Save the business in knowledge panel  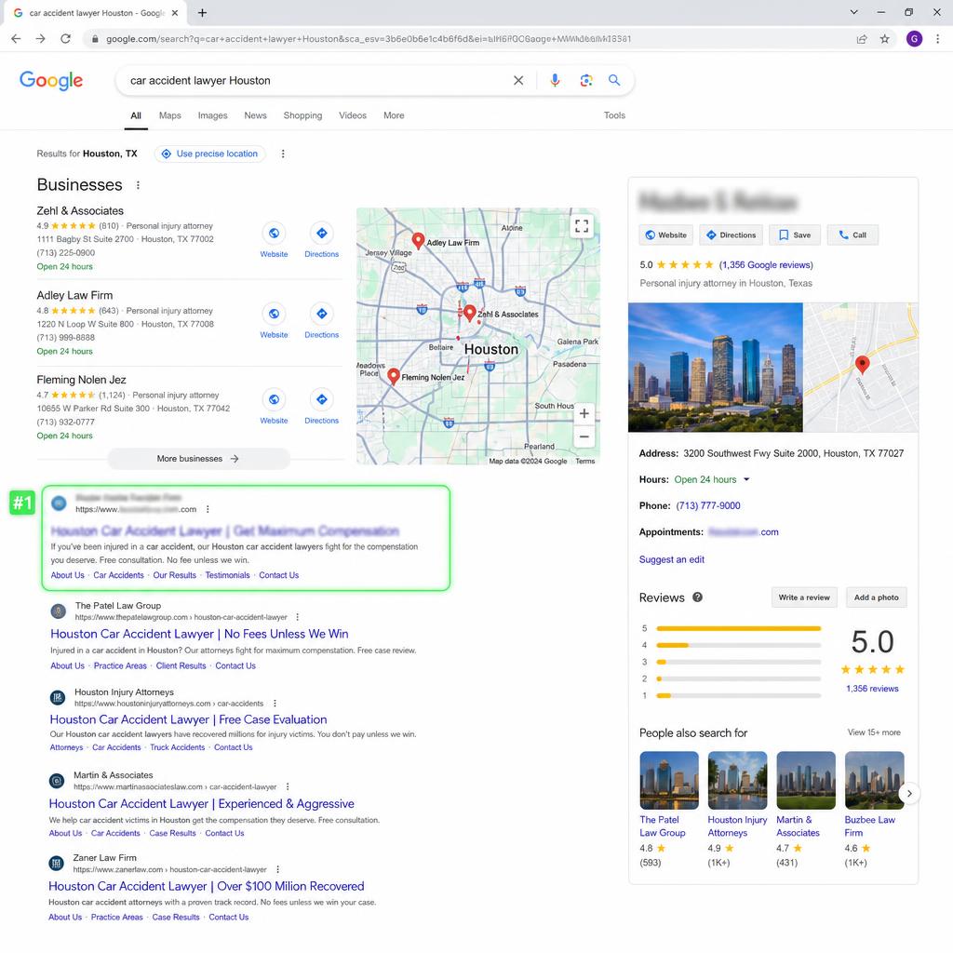795,235
